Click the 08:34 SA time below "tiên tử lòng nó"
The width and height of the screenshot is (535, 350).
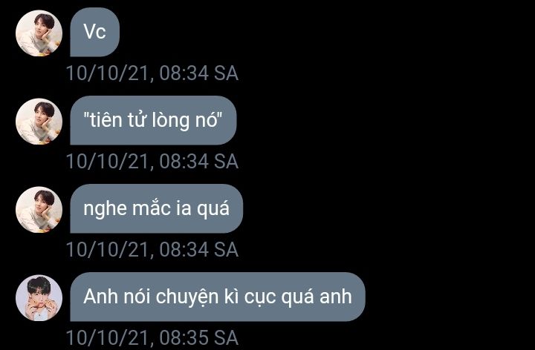coord(198,161)
